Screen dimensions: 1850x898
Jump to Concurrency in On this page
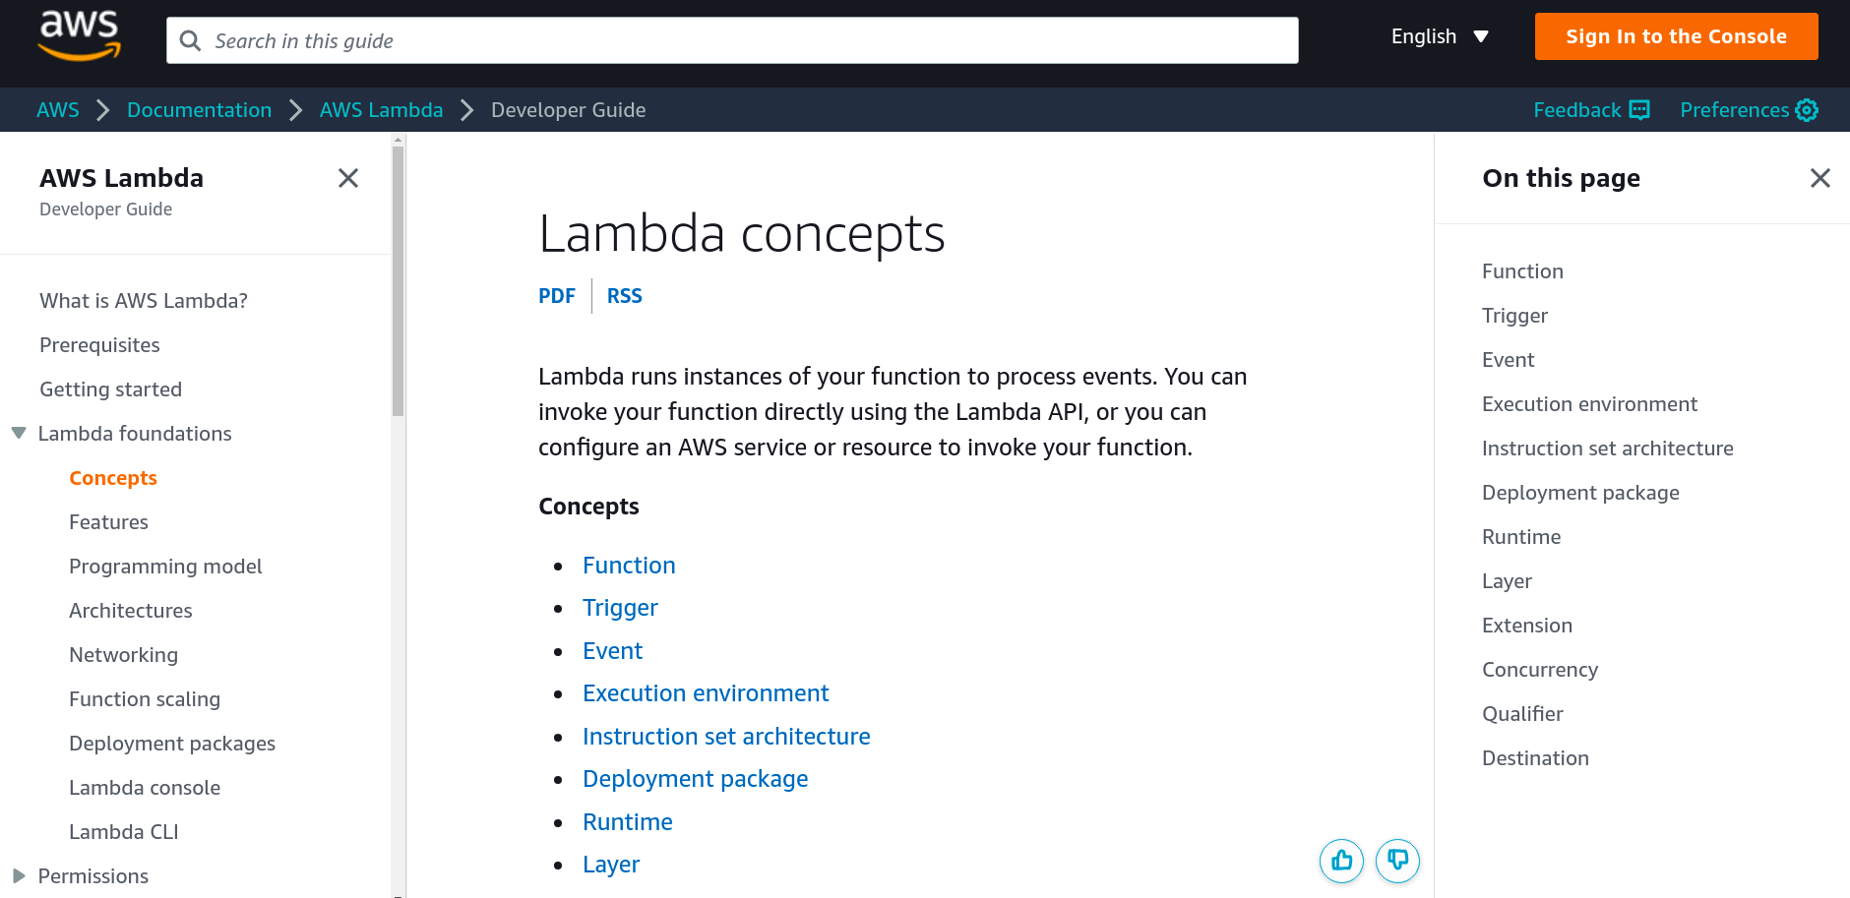(1540, 670)
